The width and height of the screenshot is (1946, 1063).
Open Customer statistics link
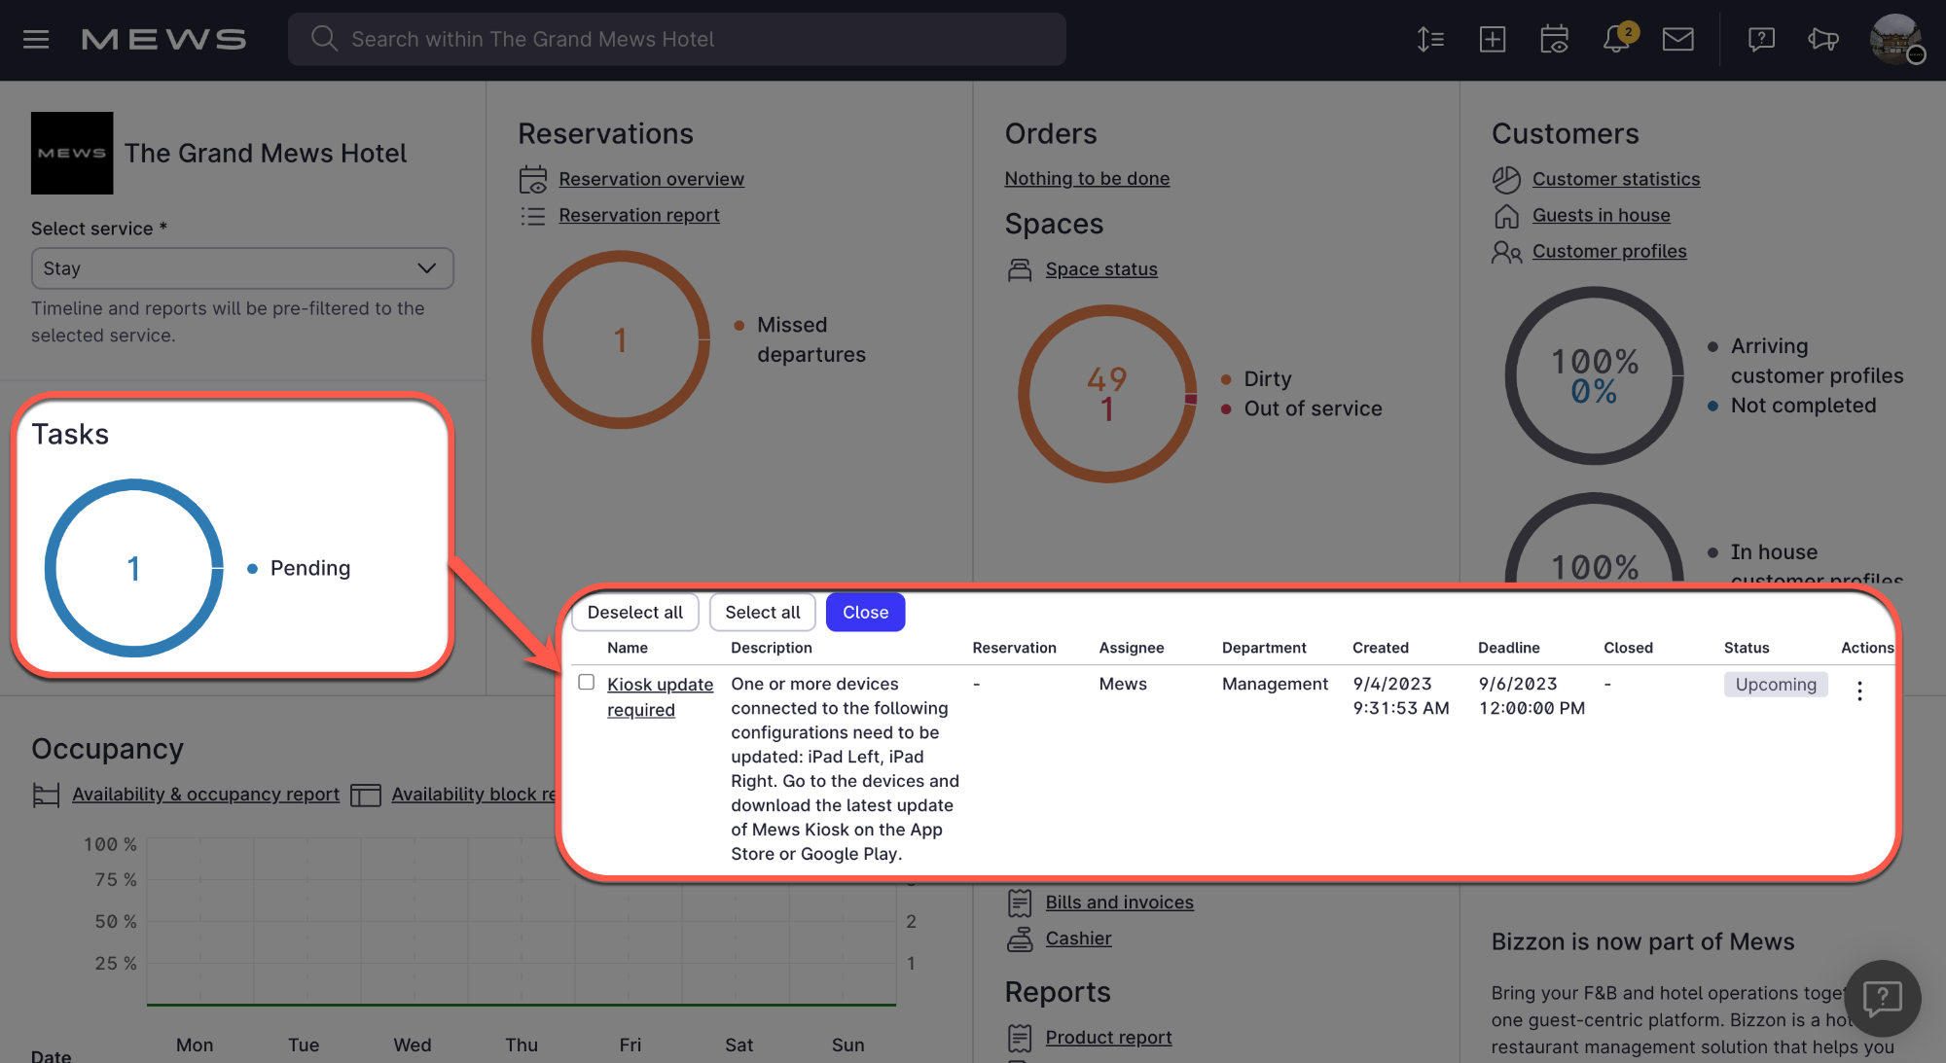(1616, 179)
